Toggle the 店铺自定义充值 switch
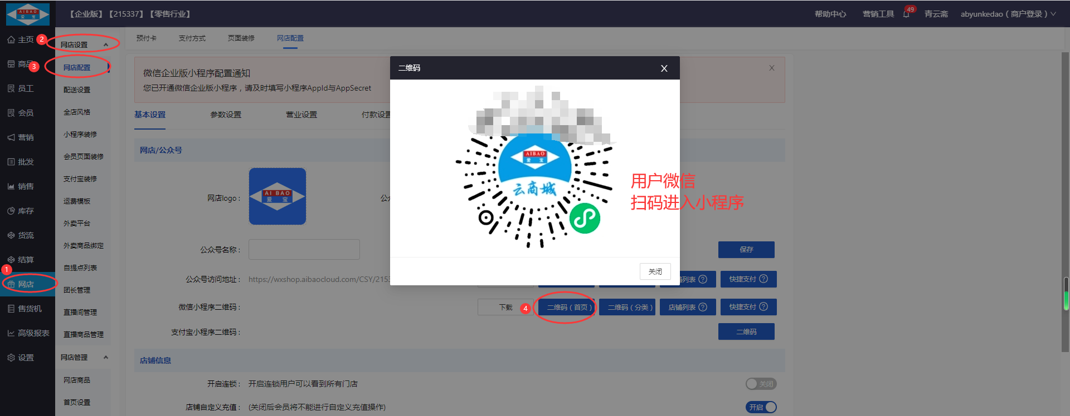Viewport: 1070px width, 416px height. [x=761, y=407]
